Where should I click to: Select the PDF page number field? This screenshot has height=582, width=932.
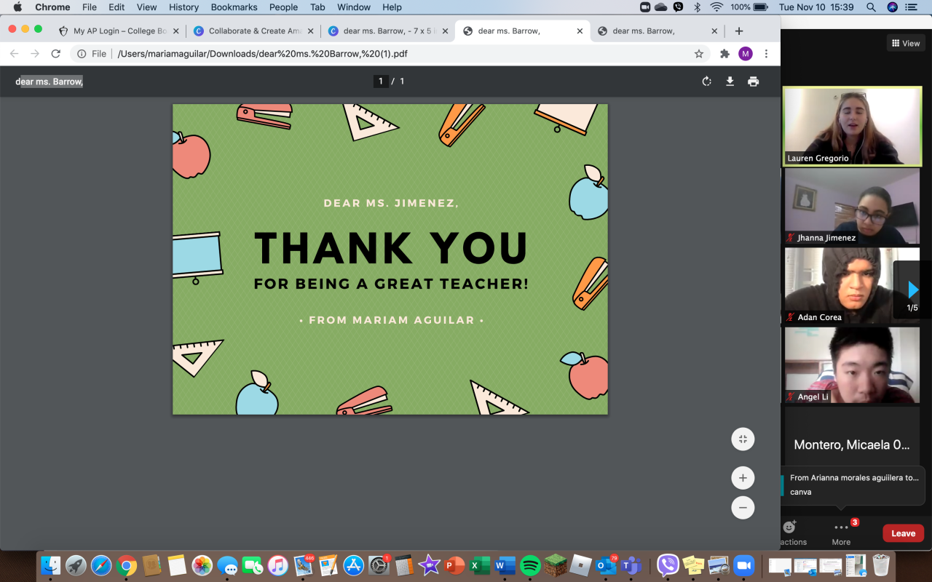pyautogui.click(x=380, y=81)
